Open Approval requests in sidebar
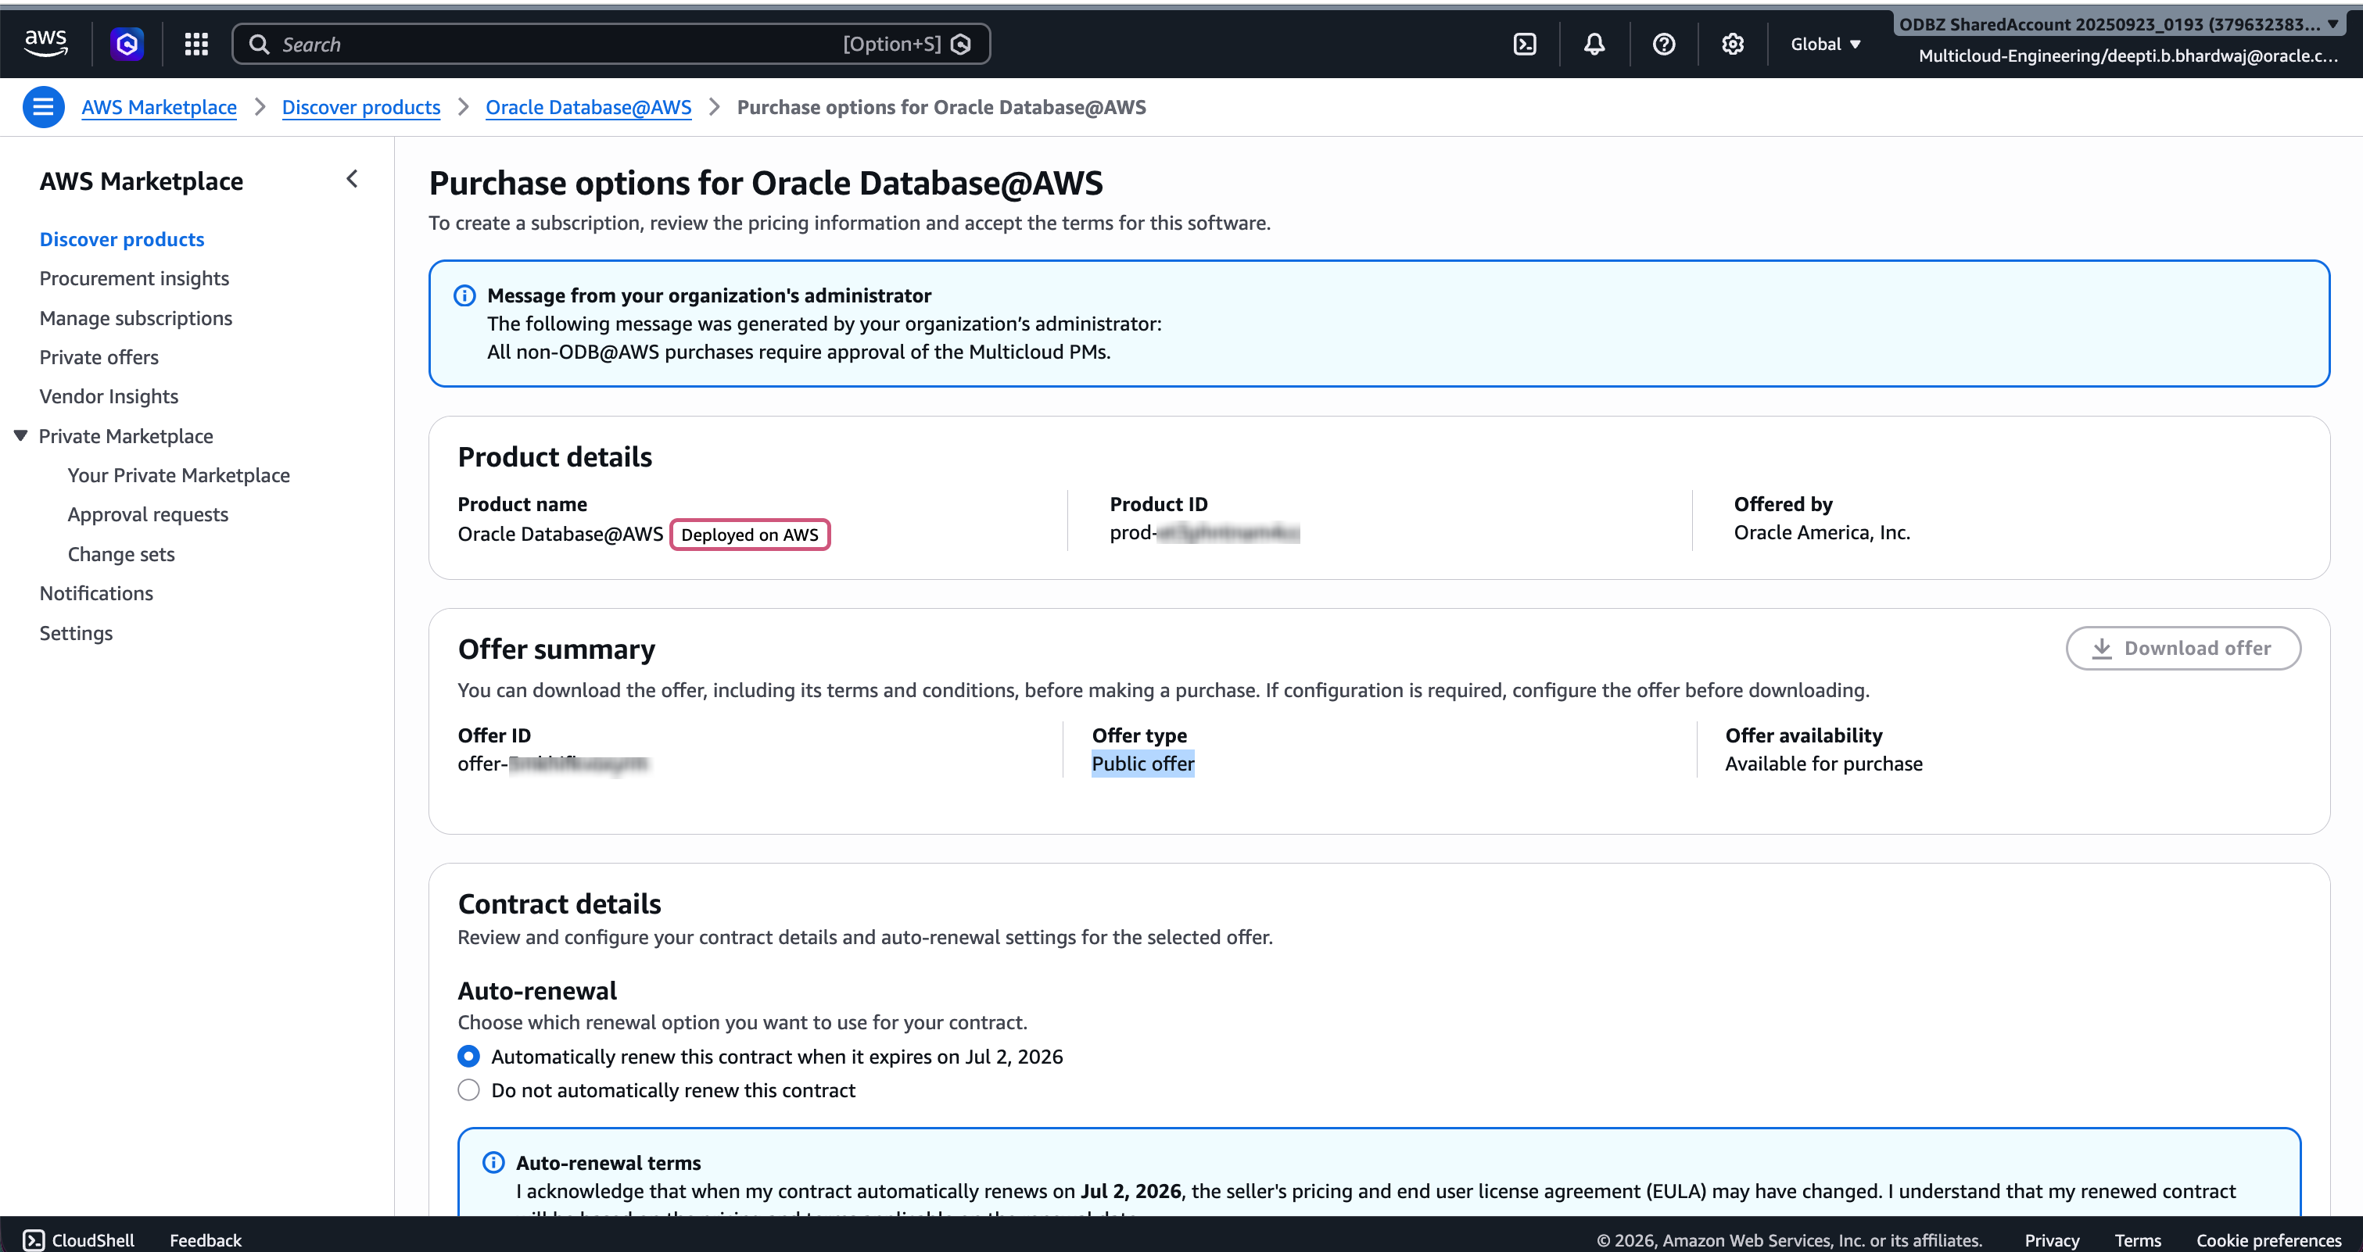This screenshot has height=1252, width=2363. pyautogui.click(x=148, y=514)
